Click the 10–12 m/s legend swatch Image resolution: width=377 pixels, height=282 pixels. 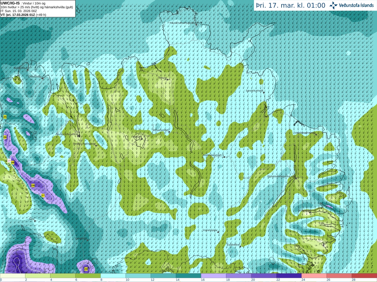tap(138, 276)
